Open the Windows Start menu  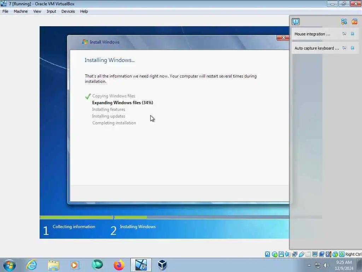(x=10, y=265)
